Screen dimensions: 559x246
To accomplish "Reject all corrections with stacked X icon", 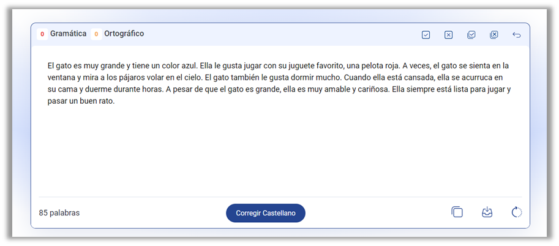I will pyautogui.click(x=493, y=35).
